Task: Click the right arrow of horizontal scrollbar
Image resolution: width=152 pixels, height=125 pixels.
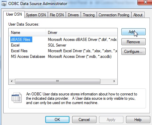Action: tap(114, 81)
